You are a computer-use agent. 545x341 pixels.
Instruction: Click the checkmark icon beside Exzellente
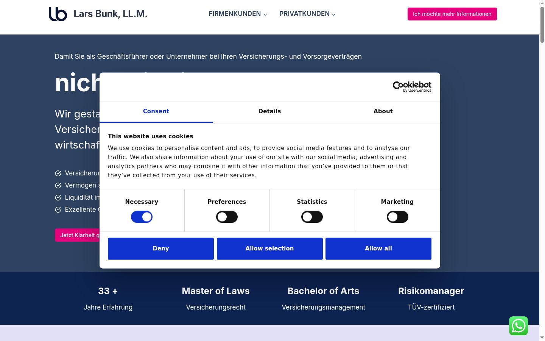coord(58,210)
